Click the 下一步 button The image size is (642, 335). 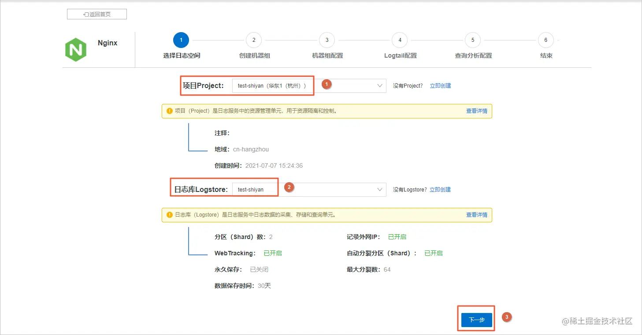[x=476, y=320]
